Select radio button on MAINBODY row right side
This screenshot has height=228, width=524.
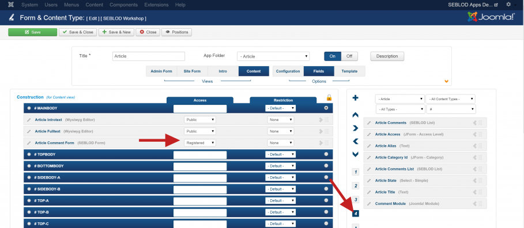[326, 108]
